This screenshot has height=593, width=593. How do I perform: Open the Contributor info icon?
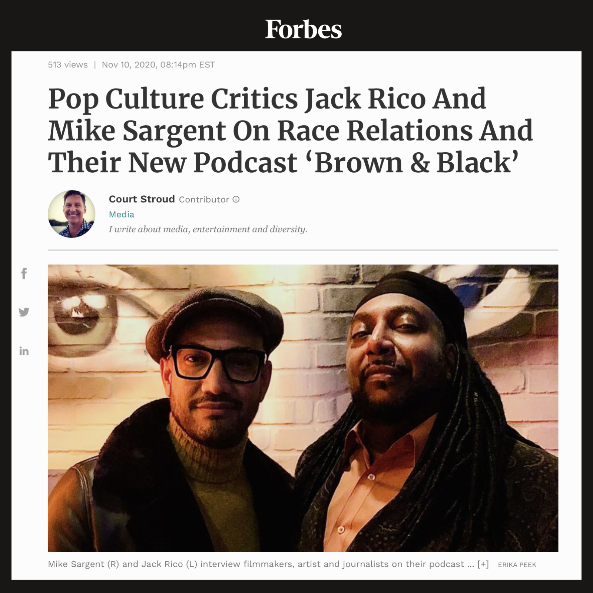236,199
